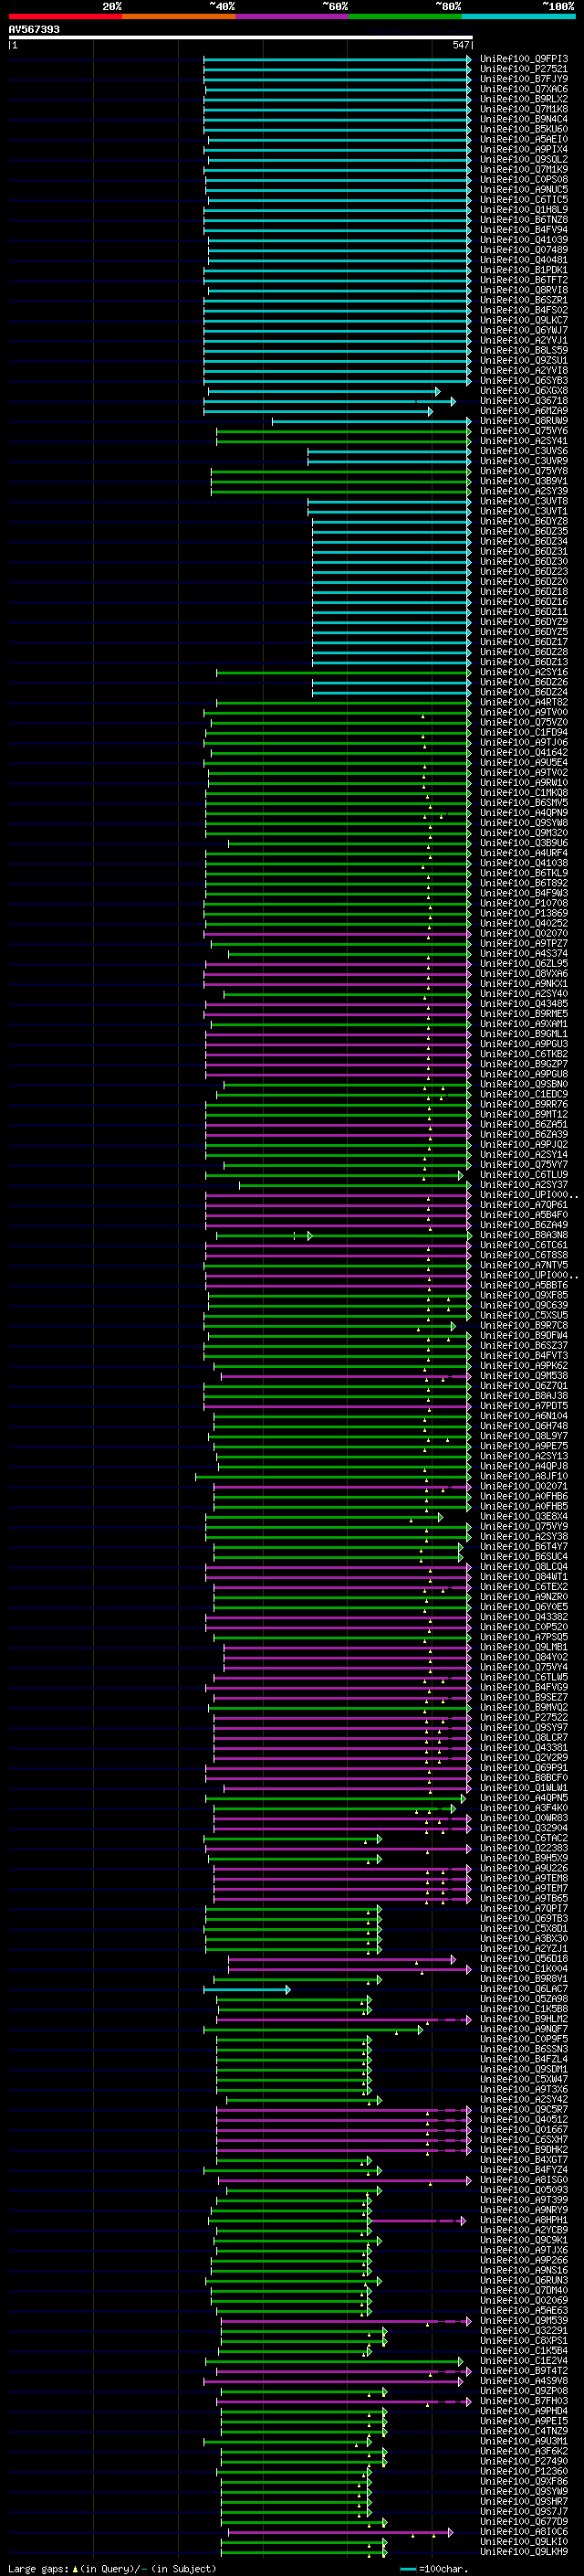The width and height of the screenshot is (584, 2576).
Task: Click the cyan ~100% identity legend segment
Action: coord(518,16)
